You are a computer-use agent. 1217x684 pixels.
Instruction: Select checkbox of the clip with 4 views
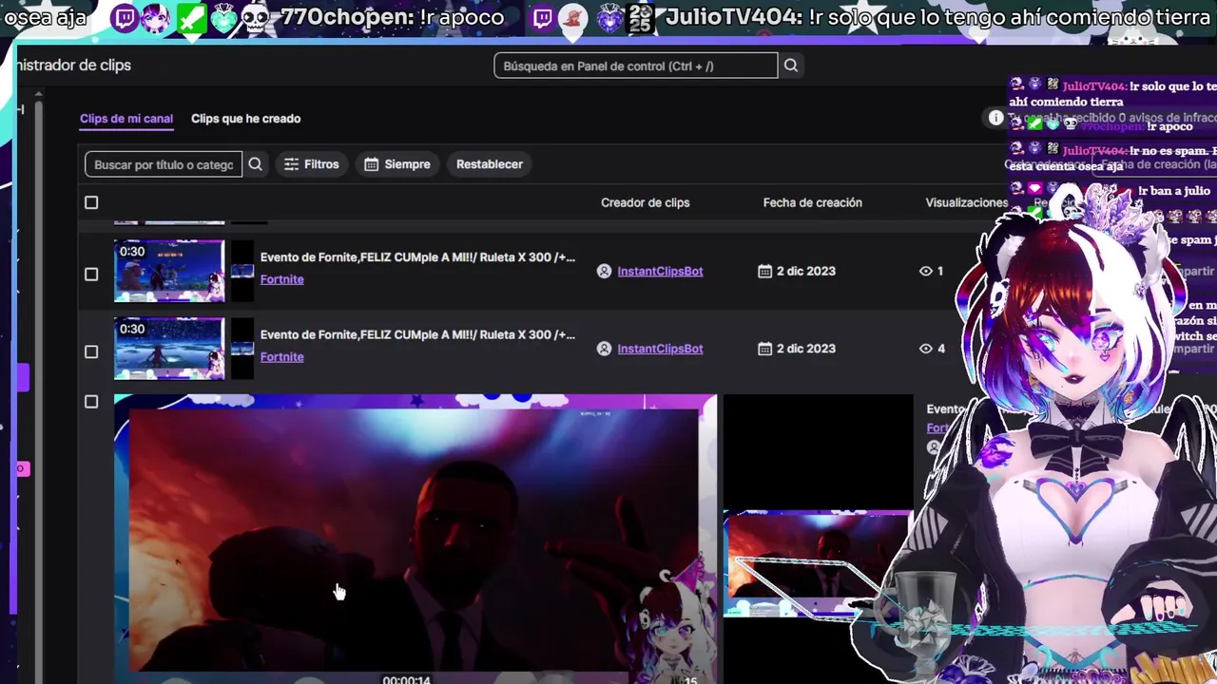pos(91,351)
